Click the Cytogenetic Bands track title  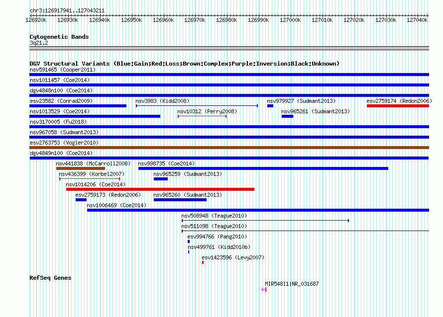[x=59, y=37]
